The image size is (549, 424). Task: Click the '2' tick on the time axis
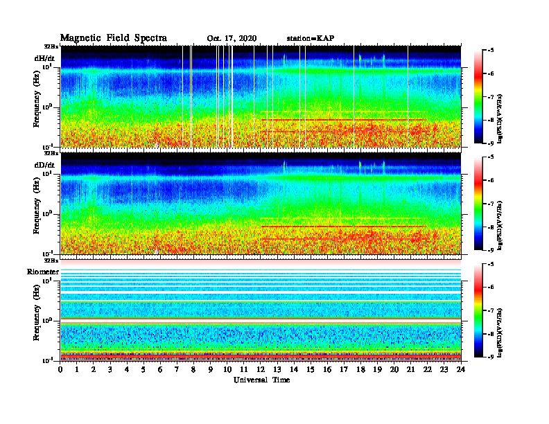tap(94, 369)
